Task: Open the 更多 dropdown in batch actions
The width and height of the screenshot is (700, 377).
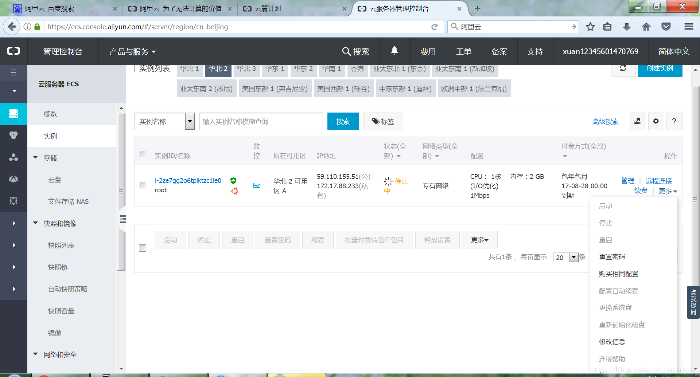Action: point(479,240)
